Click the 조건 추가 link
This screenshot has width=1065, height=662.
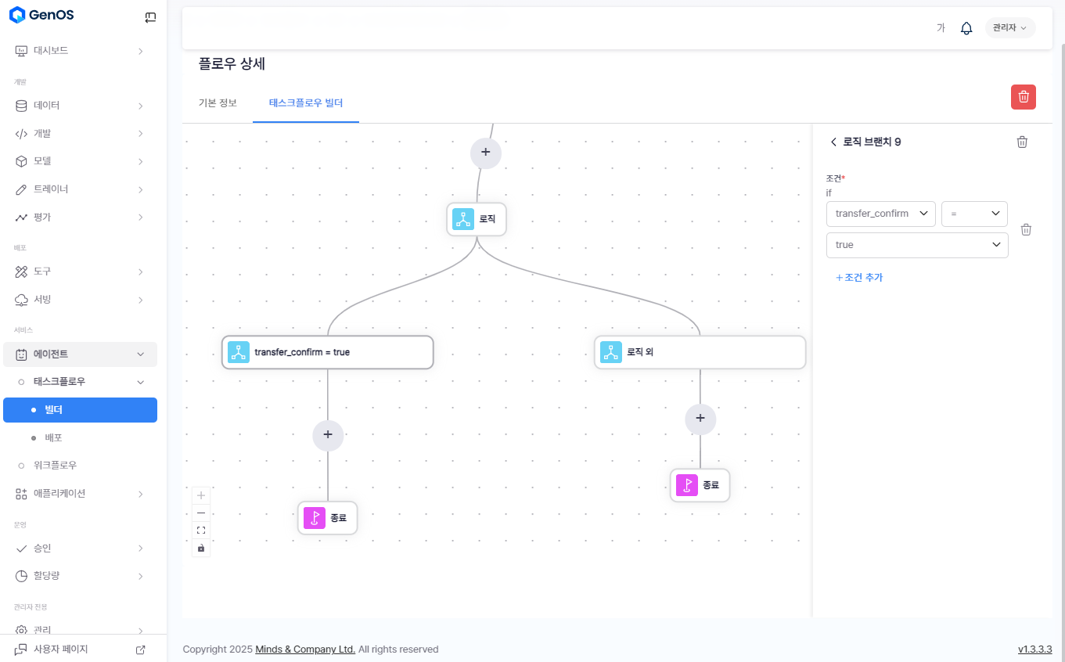859,277
